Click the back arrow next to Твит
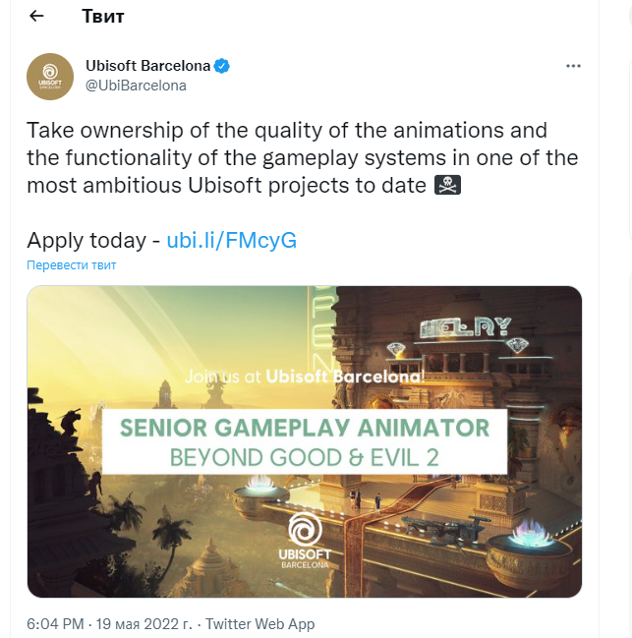 click(37, 17)
